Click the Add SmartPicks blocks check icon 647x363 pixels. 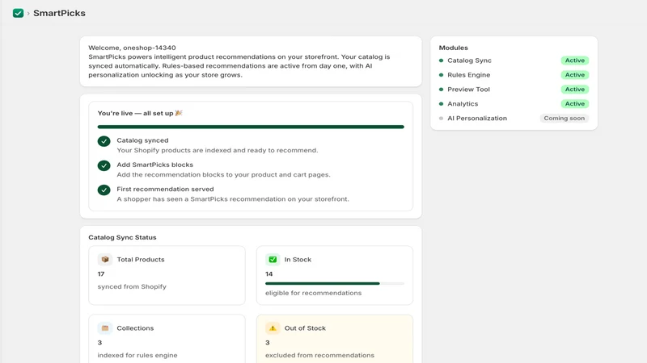point(104,165)
